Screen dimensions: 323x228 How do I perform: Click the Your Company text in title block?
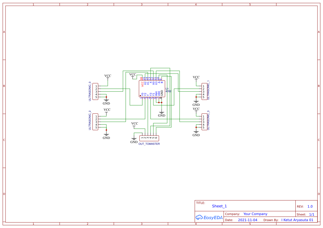[x=255, y=214]
